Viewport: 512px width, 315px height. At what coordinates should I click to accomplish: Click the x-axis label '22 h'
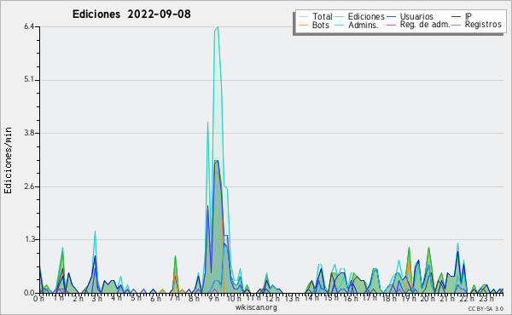[x=468, y=298]
